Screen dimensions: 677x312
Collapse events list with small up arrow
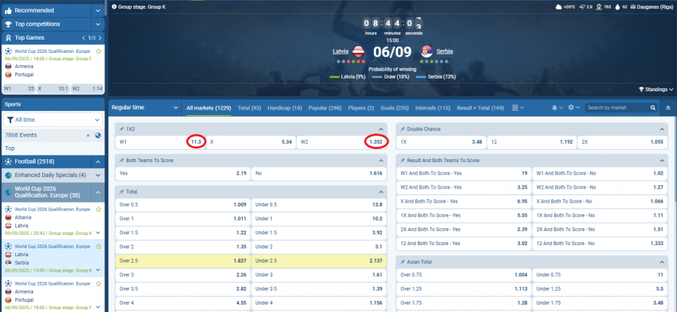(x=88, y=135)
